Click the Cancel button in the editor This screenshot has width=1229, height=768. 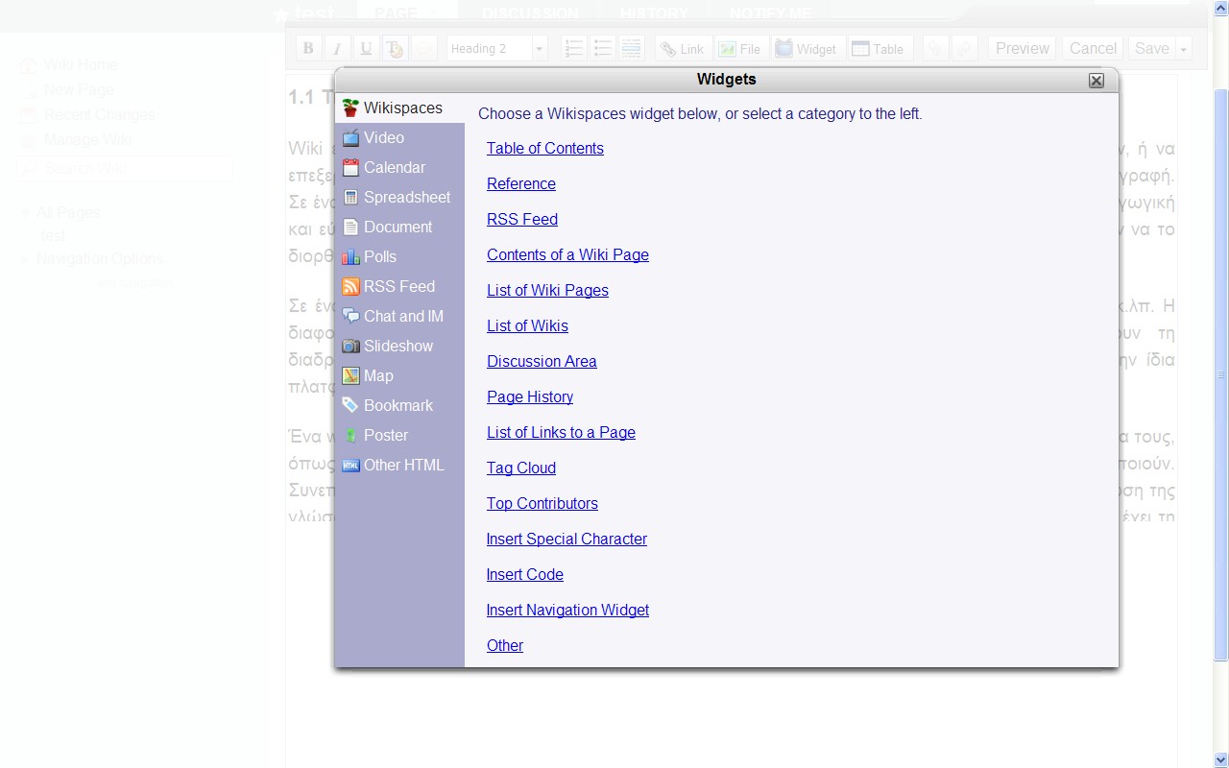1093,48
